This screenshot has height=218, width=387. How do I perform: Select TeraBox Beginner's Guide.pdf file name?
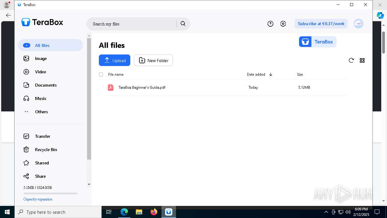(142, 88)
